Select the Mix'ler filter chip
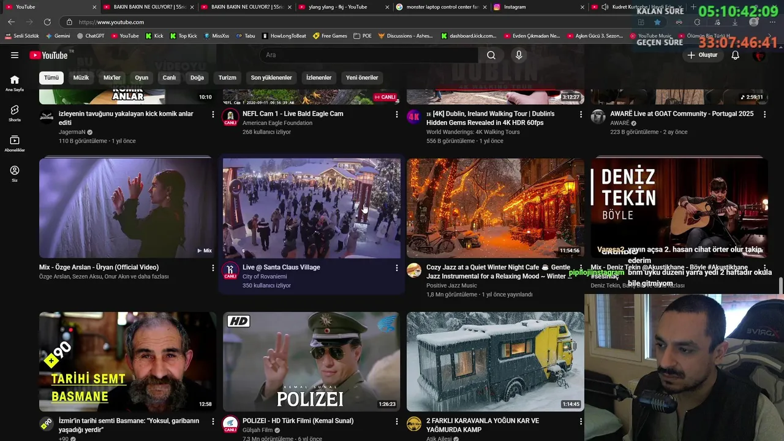Viewport: 784px width, 441px height. pyautogui.click(x=112, y=78)
